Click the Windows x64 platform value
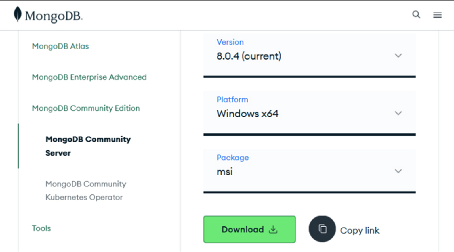The height and width of the screenshot is (252, 454). (x=247, y=114)
